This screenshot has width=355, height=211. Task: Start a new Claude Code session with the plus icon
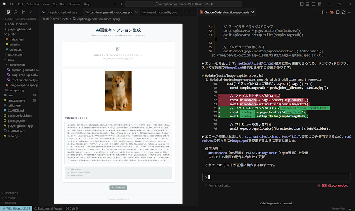(322, 12)
